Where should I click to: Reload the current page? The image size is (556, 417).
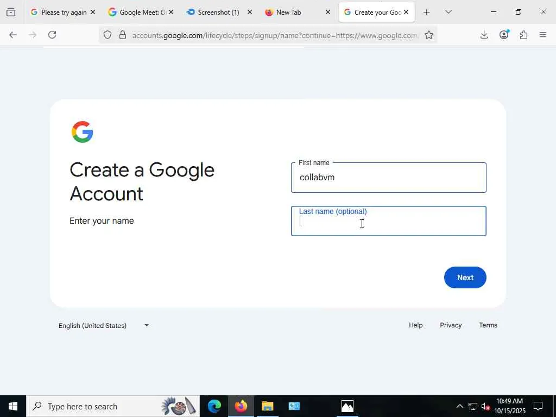(52, 35)
